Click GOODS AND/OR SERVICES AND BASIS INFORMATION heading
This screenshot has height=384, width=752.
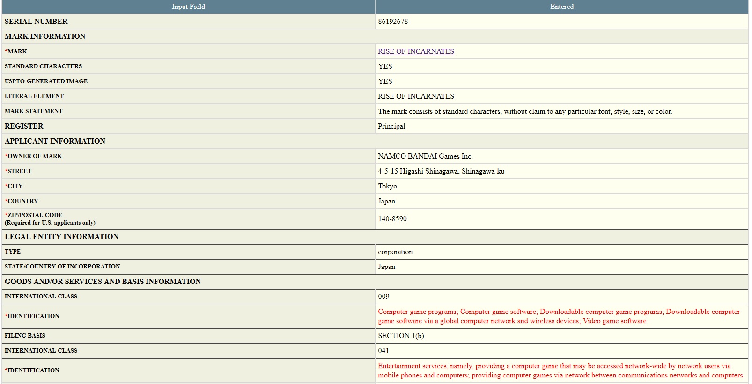103,282
